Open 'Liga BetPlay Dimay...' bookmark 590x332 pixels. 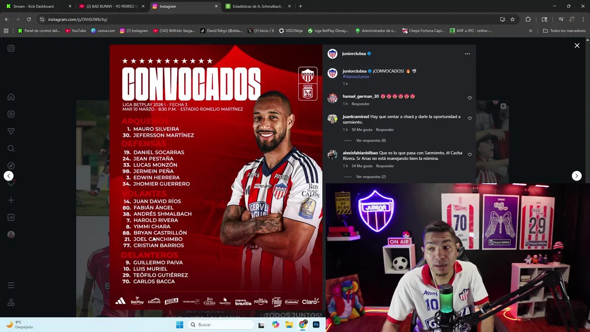click(328, 30)
